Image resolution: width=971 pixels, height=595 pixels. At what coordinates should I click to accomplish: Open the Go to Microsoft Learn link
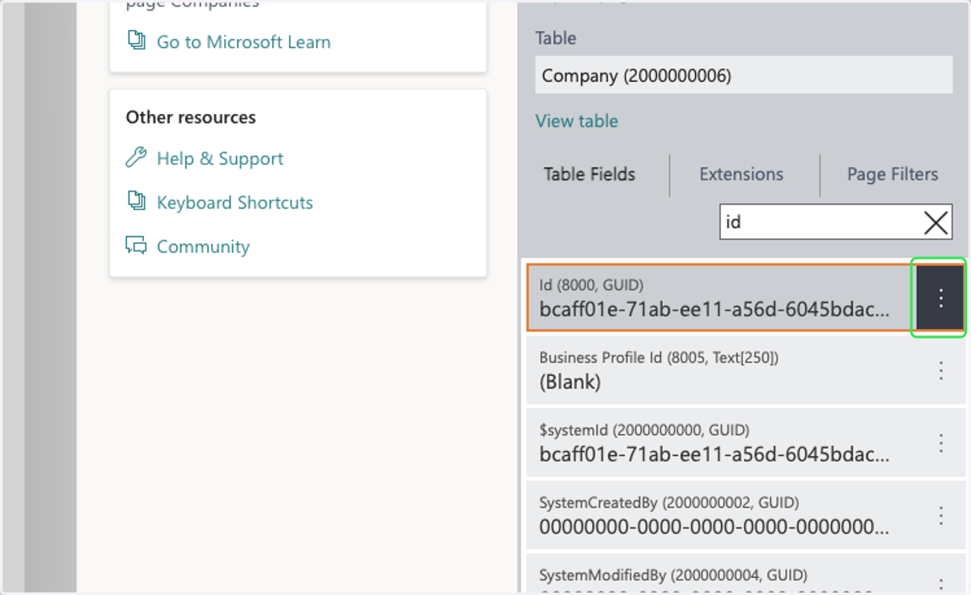tap(244, 42)
